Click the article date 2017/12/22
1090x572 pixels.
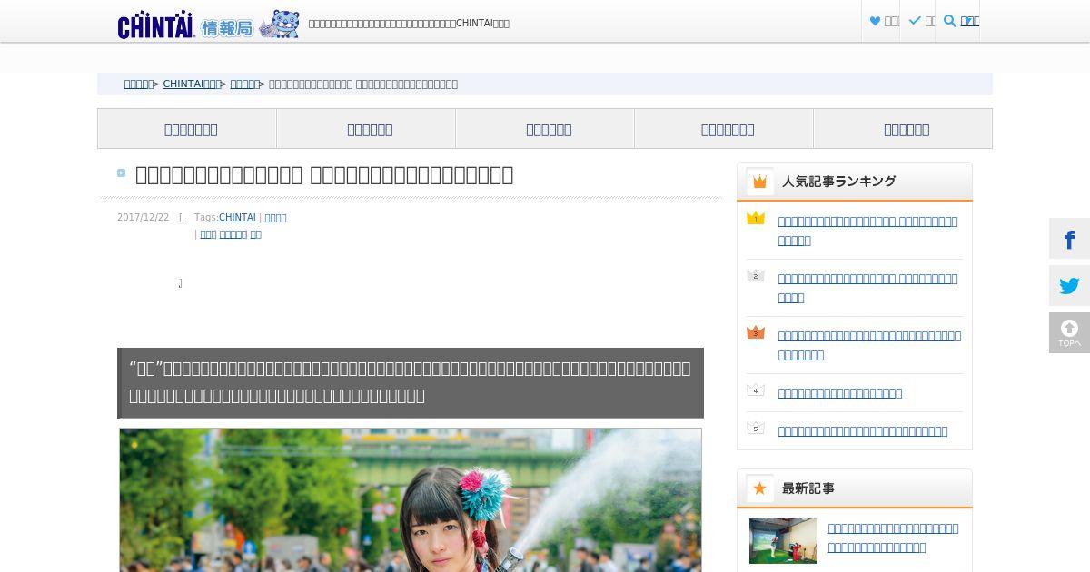coord(143,218)
